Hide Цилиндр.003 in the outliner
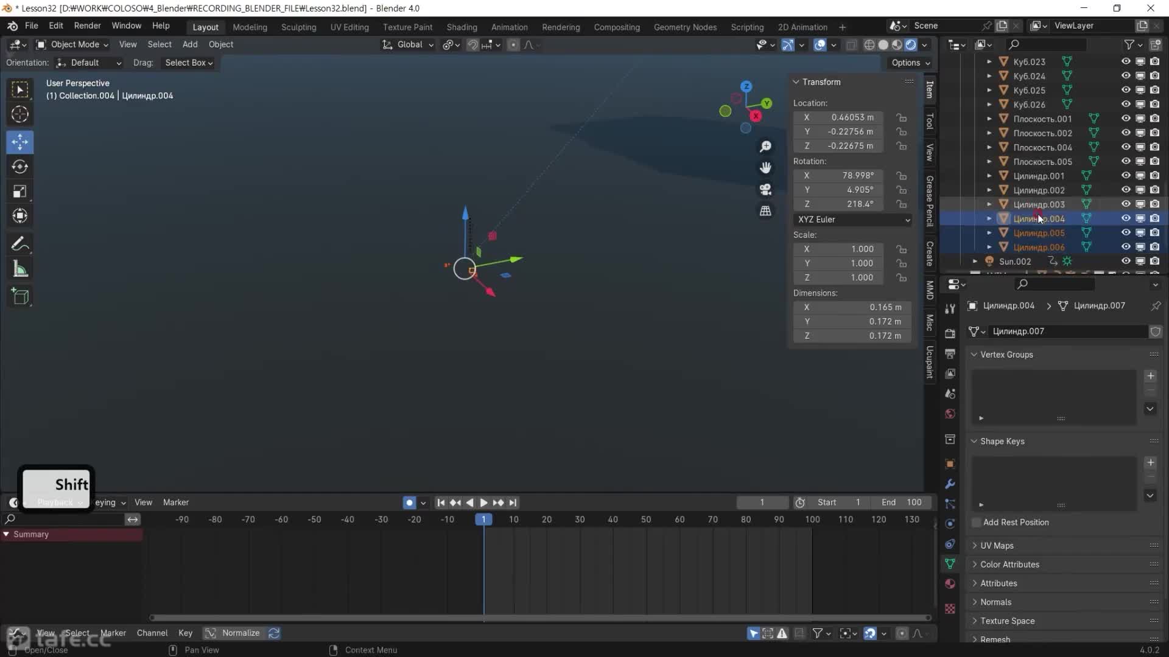The height and width of the screenshot is (657, 1169). pyautogui.click(x=1125, y=204)
